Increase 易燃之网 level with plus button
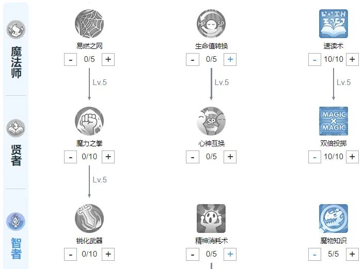Screen dimensions: 363x269 pyautogui.click(x=108, y=59)
